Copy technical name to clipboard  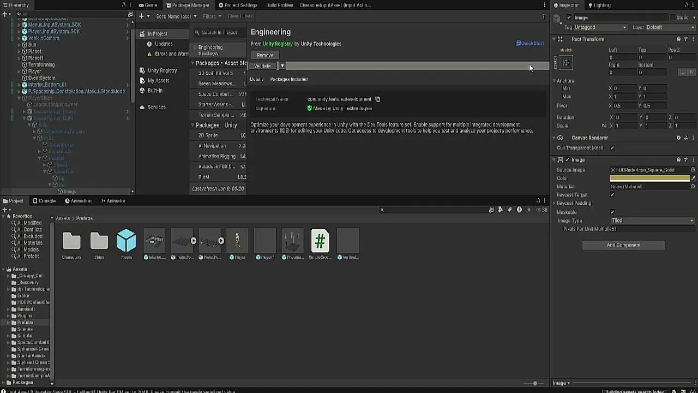click(x=377, y=99)
